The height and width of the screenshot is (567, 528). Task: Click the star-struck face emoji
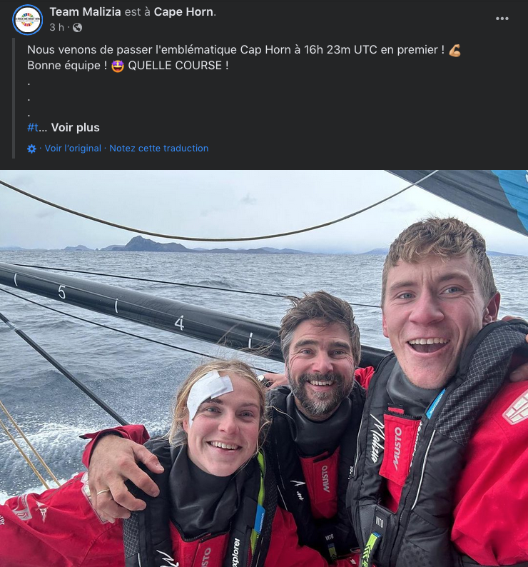(118, 66)
